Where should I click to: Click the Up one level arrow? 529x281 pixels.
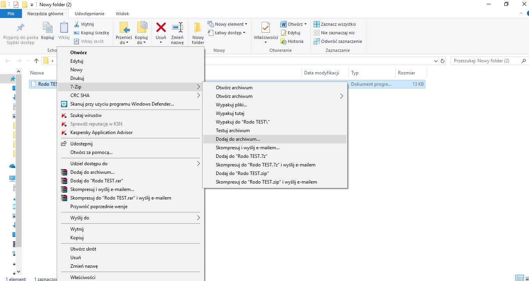coord(36,61)
